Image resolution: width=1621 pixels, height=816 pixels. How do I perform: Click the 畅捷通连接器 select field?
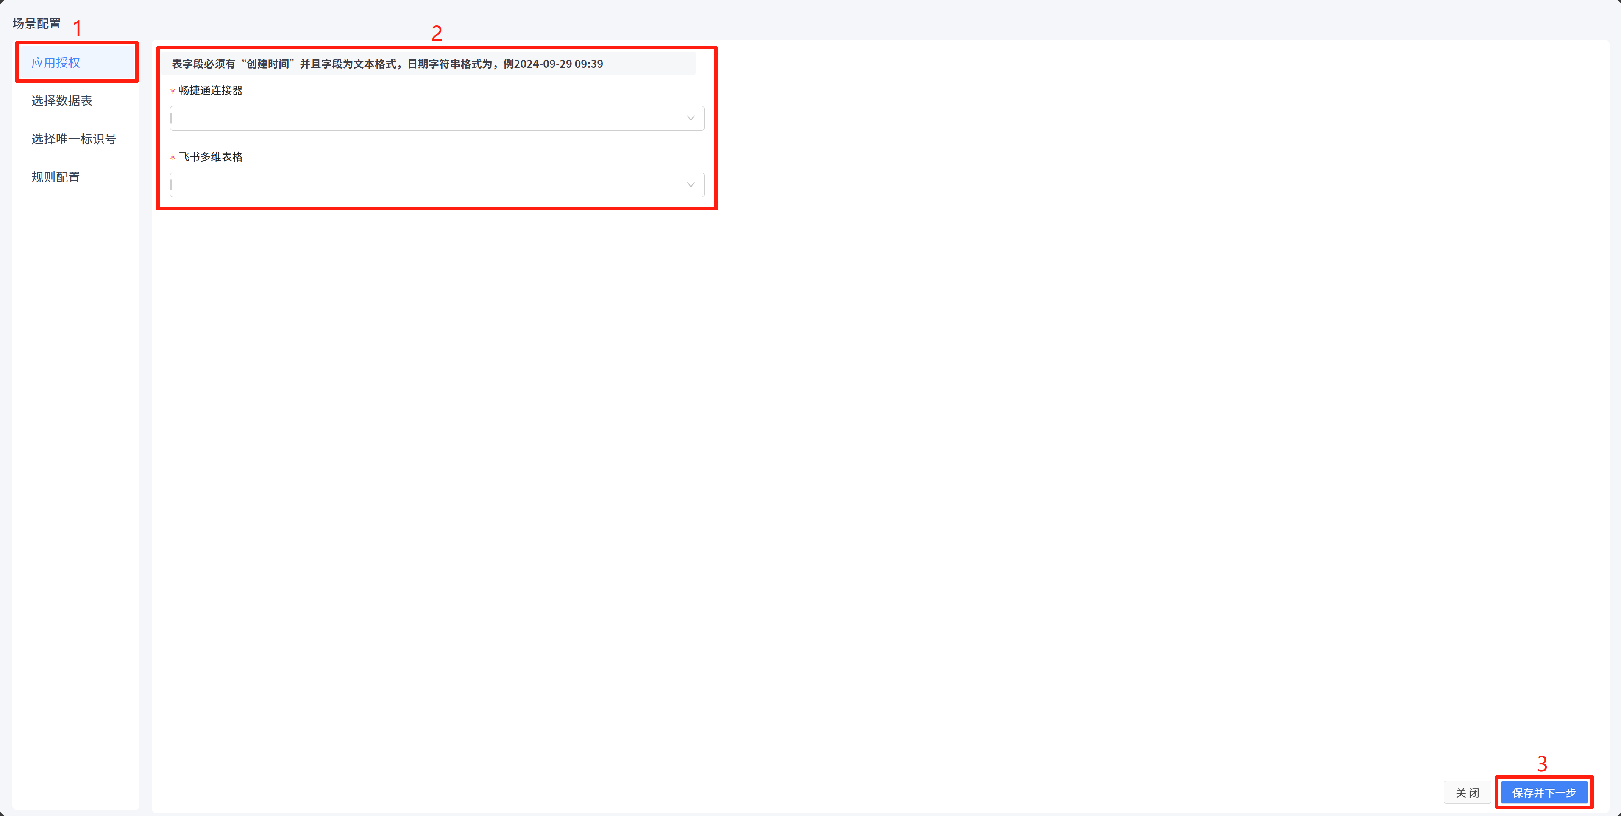437,118
